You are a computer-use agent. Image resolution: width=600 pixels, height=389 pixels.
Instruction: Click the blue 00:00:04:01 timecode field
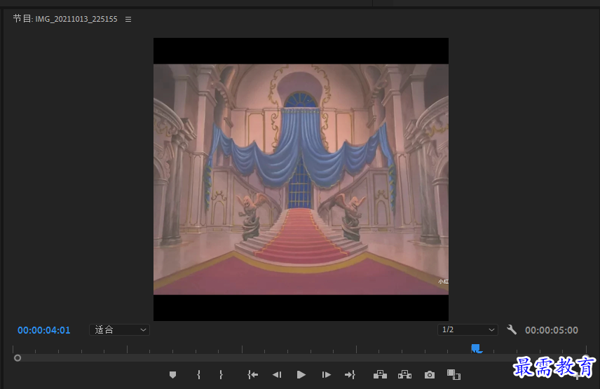[44, 330]
